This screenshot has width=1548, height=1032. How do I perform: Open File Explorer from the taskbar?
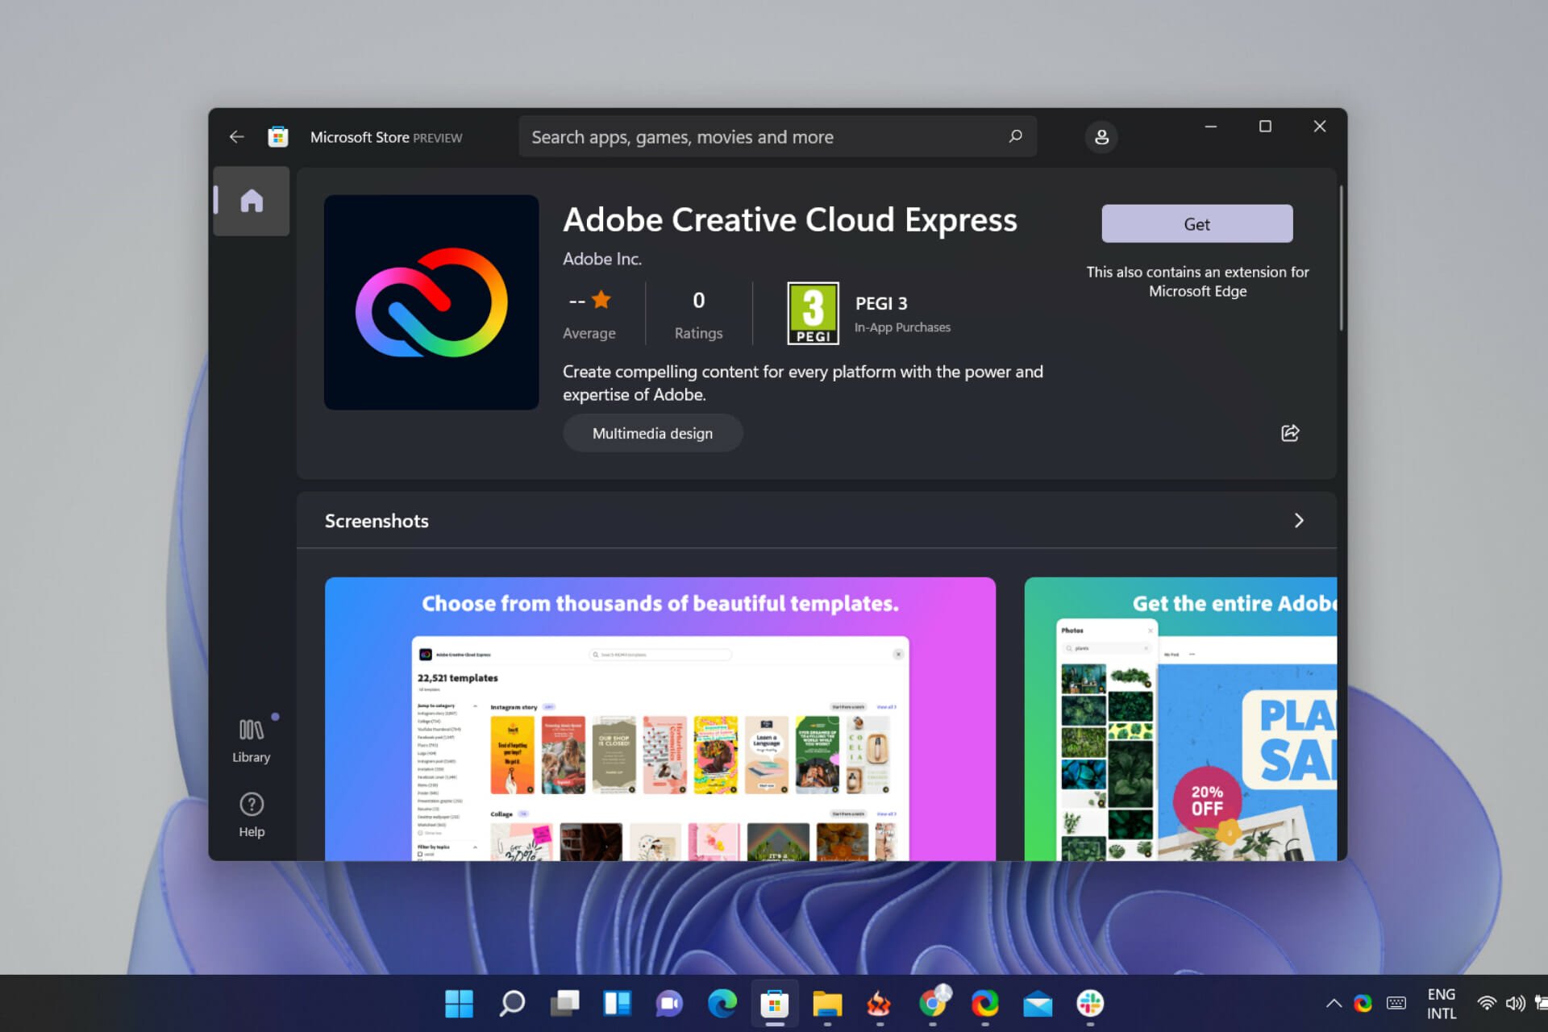click(x=827, y=1003)
